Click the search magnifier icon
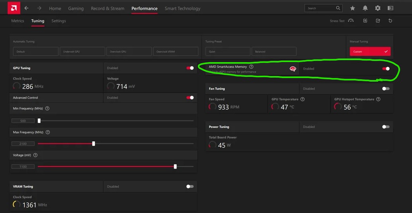This screenshot has height=213, width=412. coord(338,8)
